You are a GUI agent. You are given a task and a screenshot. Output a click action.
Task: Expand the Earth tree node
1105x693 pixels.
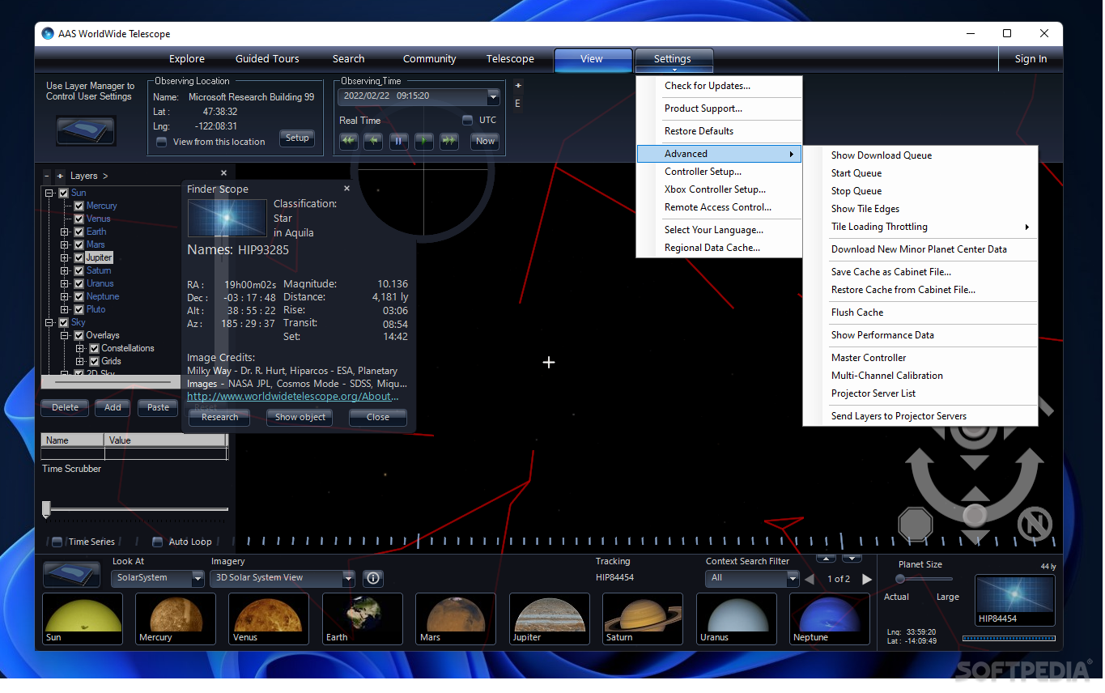tap(65, 232)
